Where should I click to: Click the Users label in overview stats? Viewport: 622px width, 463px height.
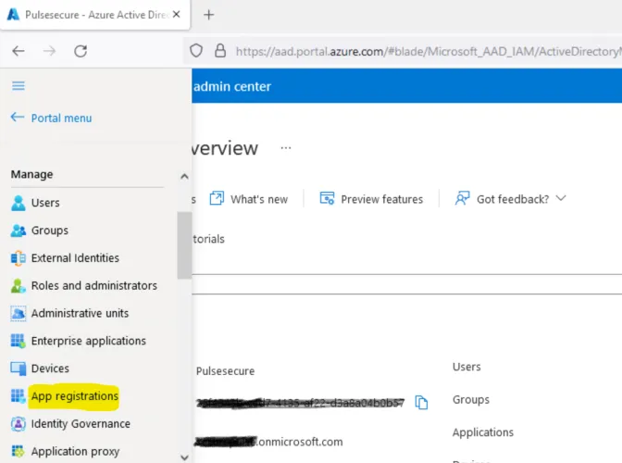point(466,367)
